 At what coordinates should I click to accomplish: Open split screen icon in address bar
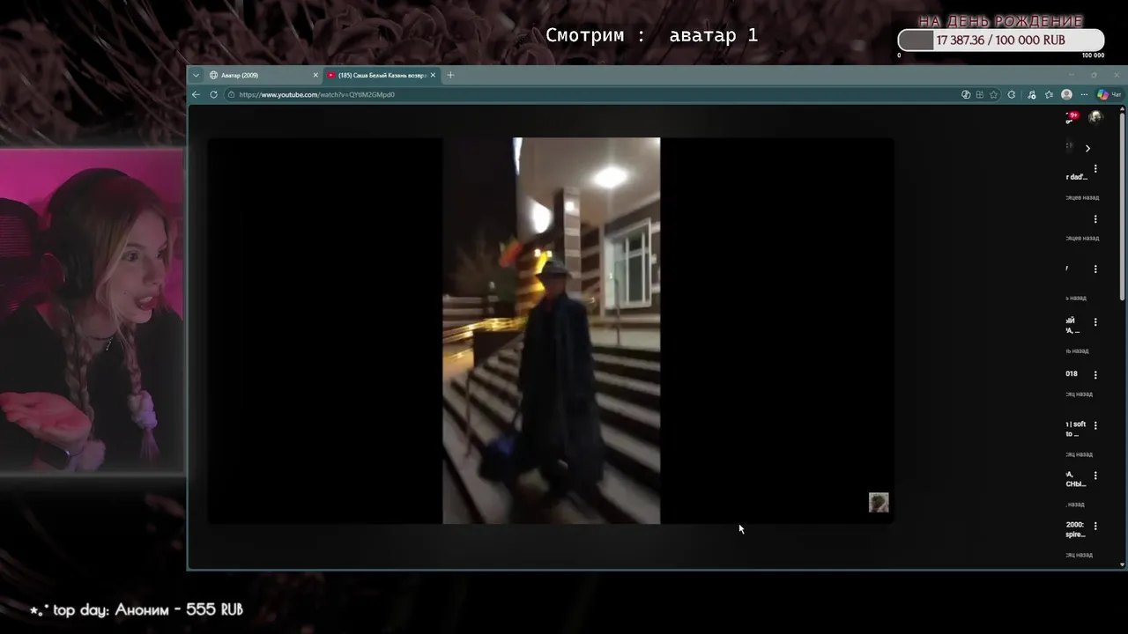click(x=980, y=94)
